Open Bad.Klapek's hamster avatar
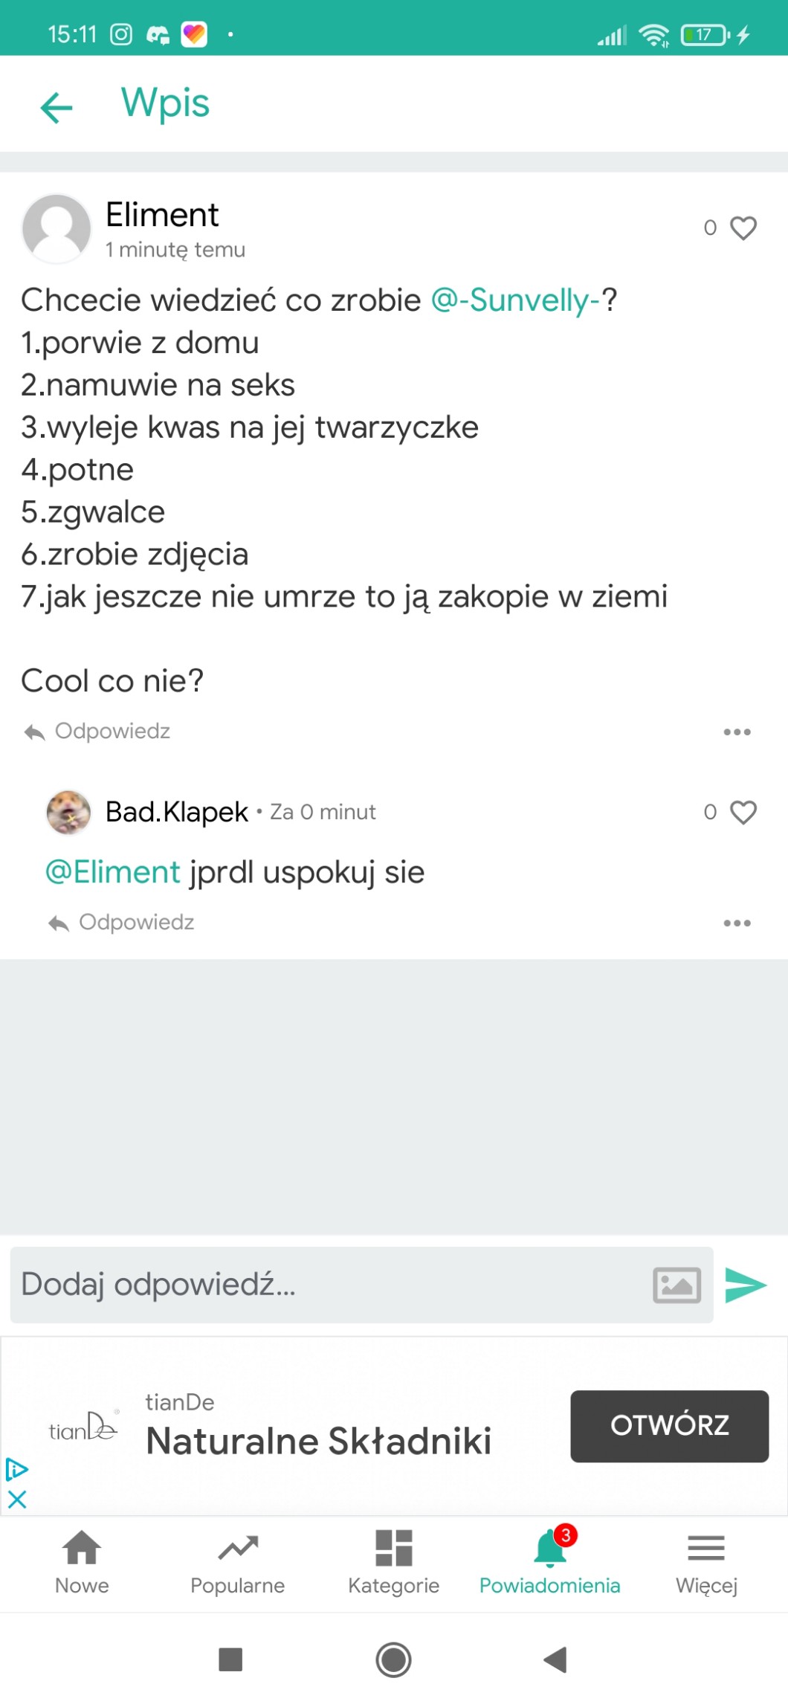 [x=68, y=812]
